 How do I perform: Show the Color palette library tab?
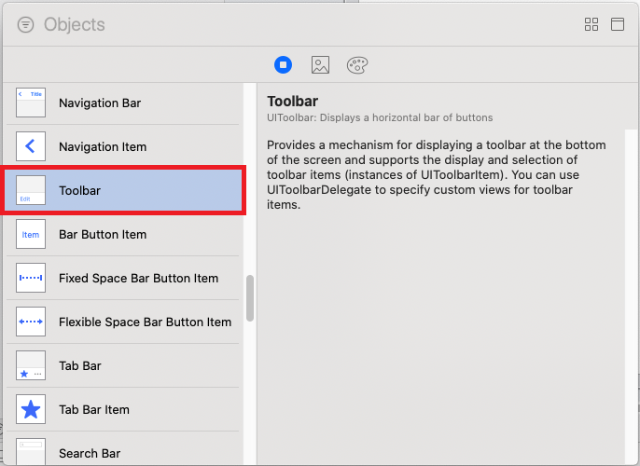click(x=357, y=65)
